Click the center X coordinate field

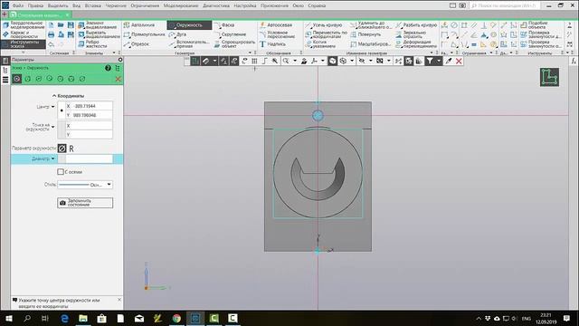pyautogui.click(x=89, y=106)
